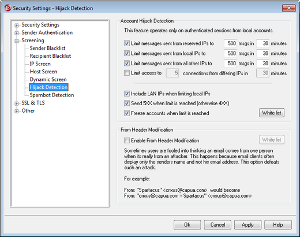Enable From Header Modification checkbox

pos(127,140)
